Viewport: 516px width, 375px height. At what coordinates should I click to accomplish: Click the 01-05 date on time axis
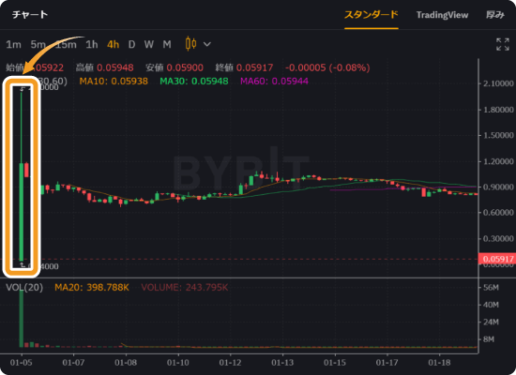pyautogui.click(x=21, y=363)
